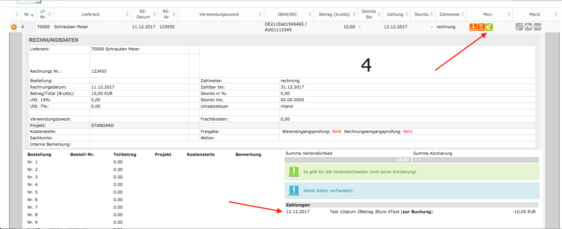The height and width of the screenshot is (229, 562).
Task: Collapse the row details for entry 4
Action: point(14,27)
